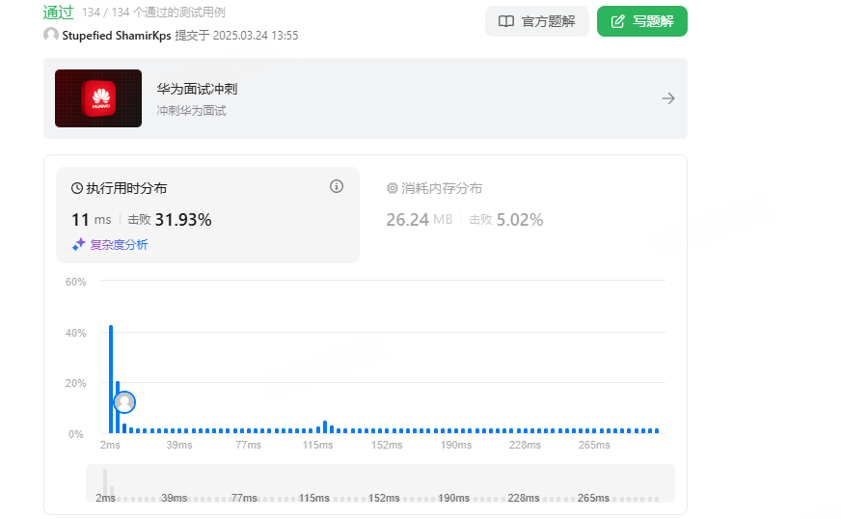Click the clock icon beside 执行用时分布
841x519 pixels.
[x=77, y=188]
